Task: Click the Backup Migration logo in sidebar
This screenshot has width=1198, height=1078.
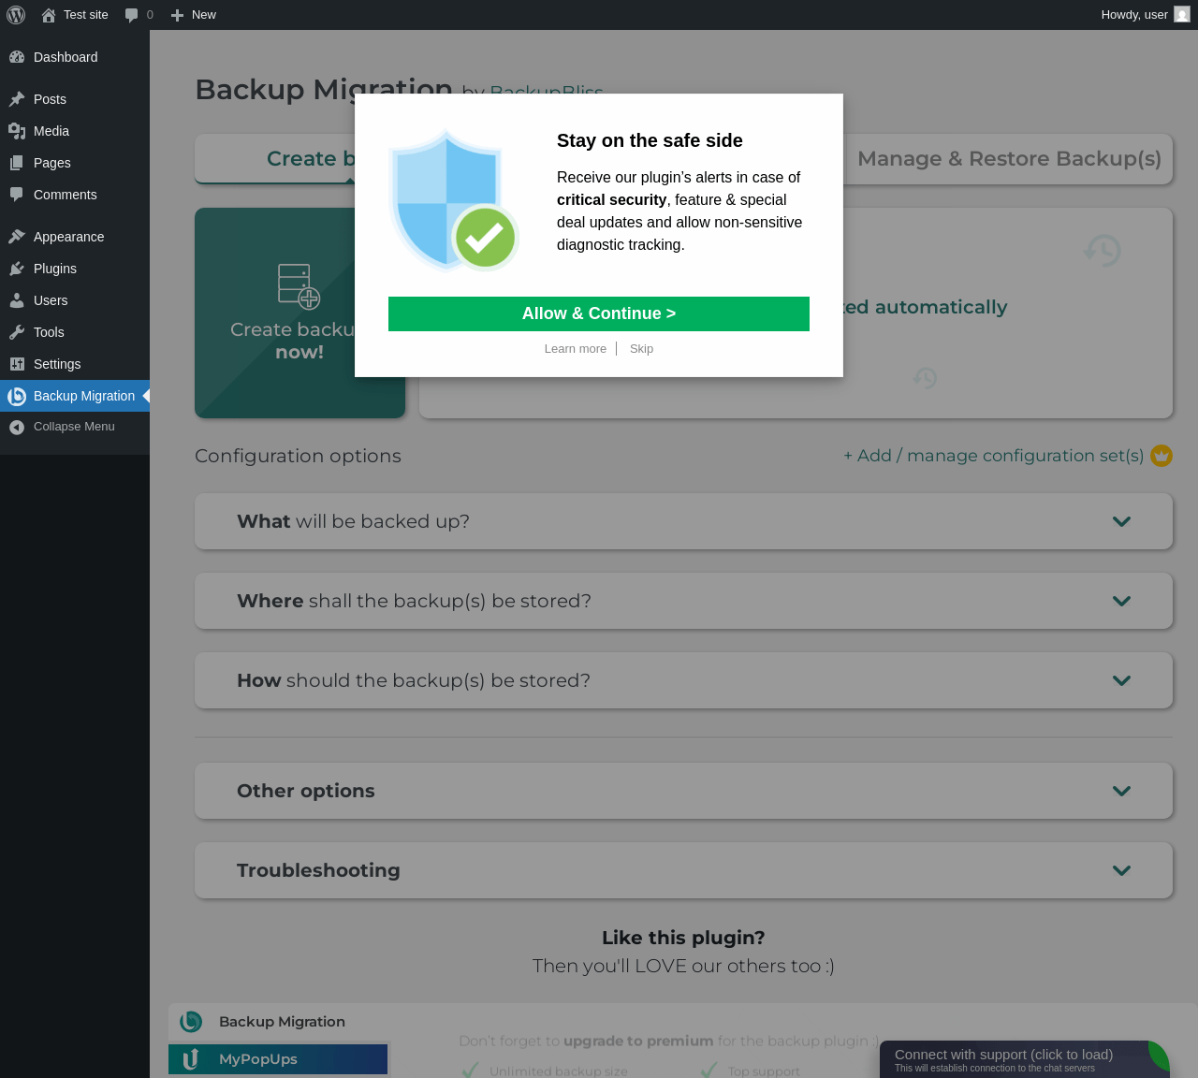Action: point(17,396)
